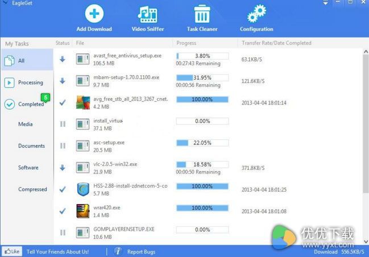
Task: Resume paused asc-setup.exe download
Action: click(63, 146)
